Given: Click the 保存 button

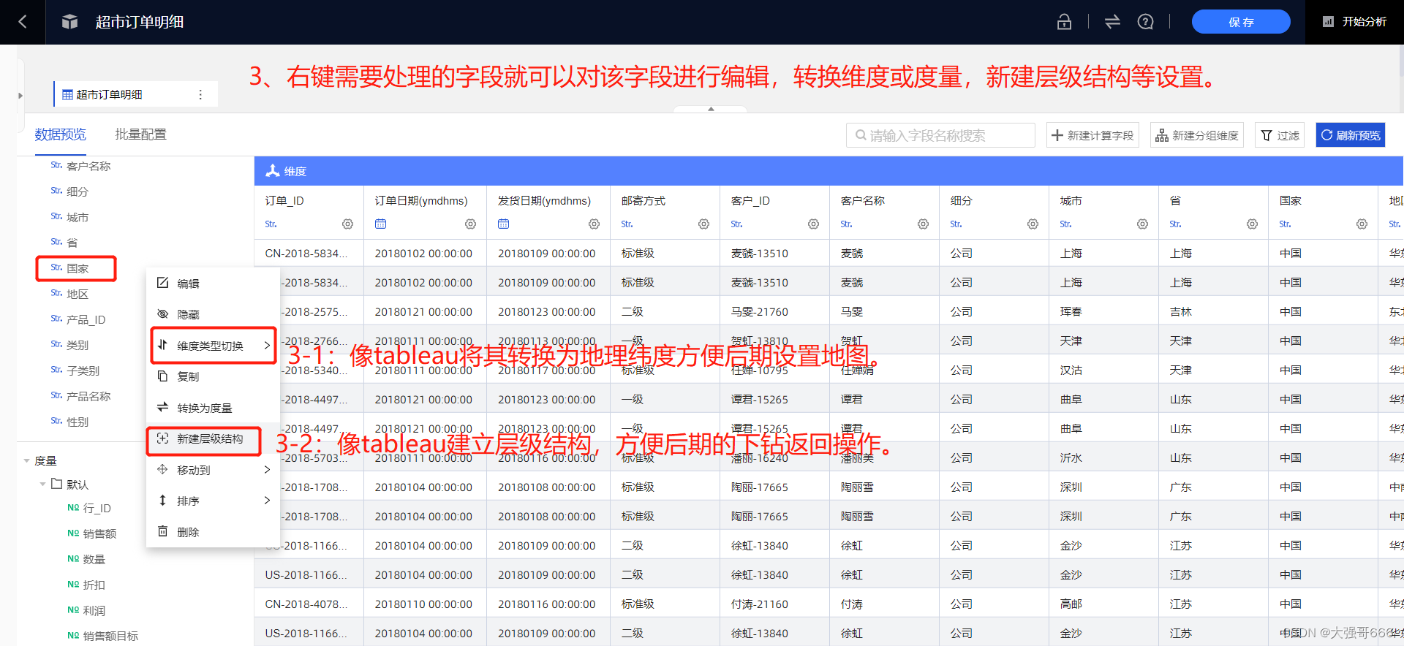Looking at the screenshot, I should [x=1241, y=22].
